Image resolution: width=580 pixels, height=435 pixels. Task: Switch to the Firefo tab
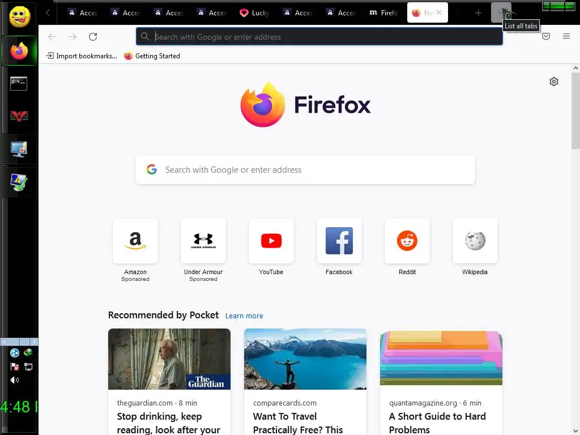pyautogui.click(x=384, y=13)
